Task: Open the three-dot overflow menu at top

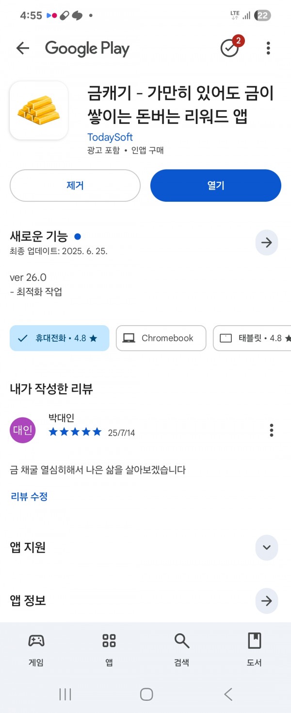Action: [268, 48]
